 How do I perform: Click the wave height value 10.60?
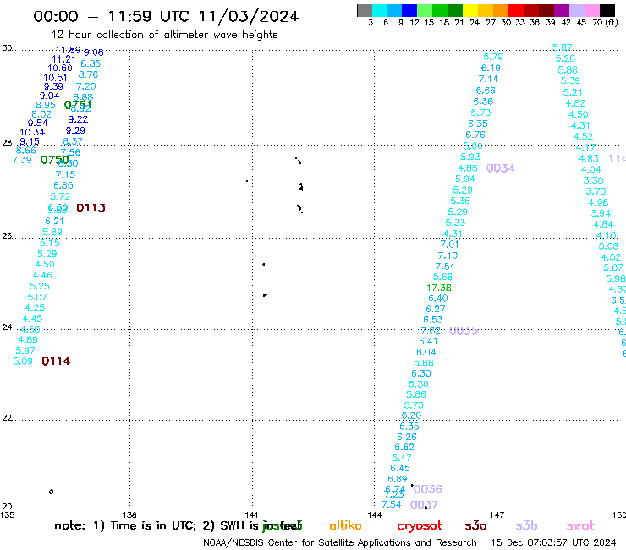click(60, 68)
